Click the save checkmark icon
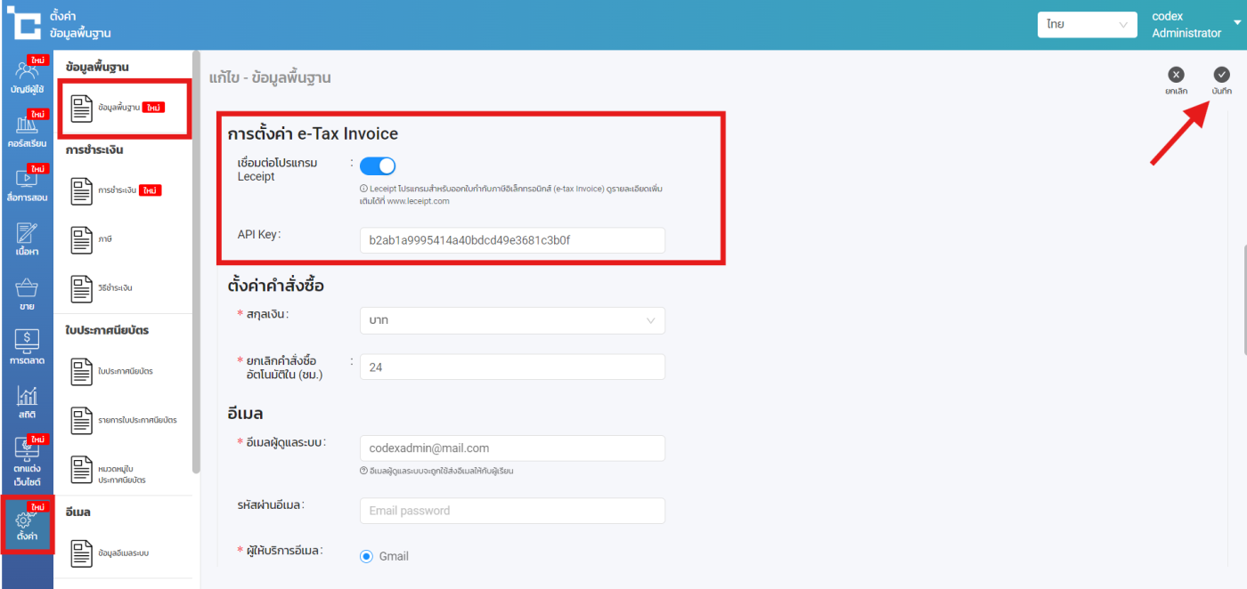This screenshot has width=1247, height=589. (1221, 76)
